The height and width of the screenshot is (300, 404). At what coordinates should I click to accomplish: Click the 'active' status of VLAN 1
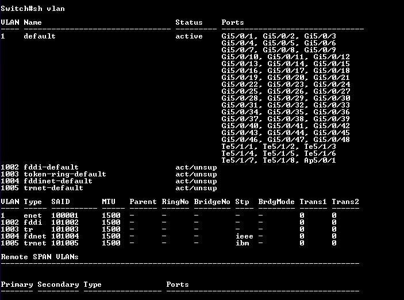[x=189, y=36]
